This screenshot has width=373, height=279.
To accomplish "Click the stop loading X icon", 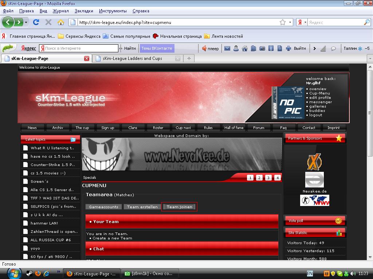I will (x=48, y=22).
